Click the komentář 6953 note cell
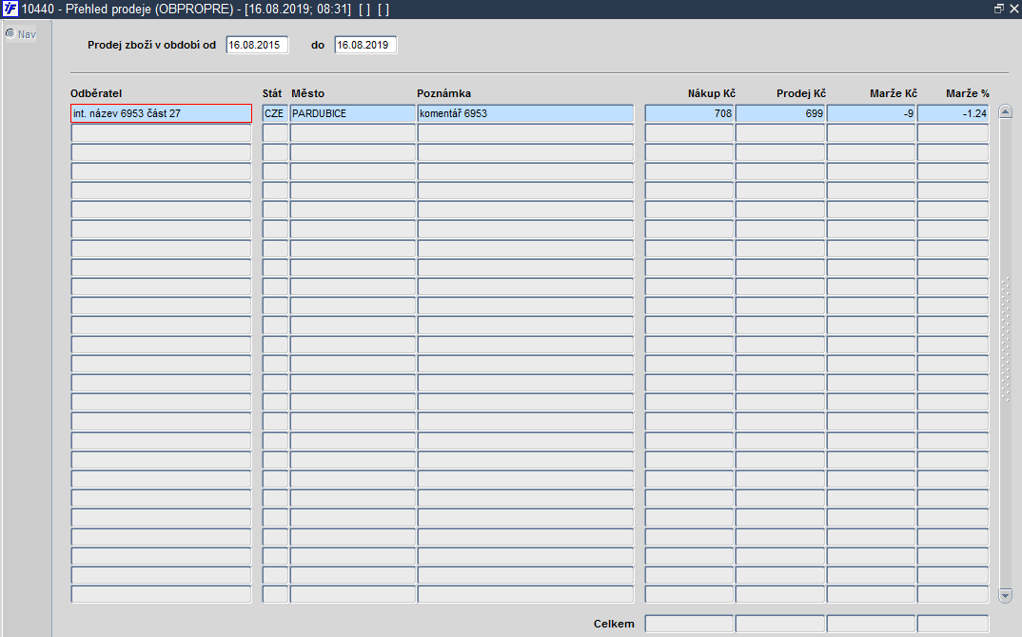Screen dimensions: 1022x637 pos(525,113)
